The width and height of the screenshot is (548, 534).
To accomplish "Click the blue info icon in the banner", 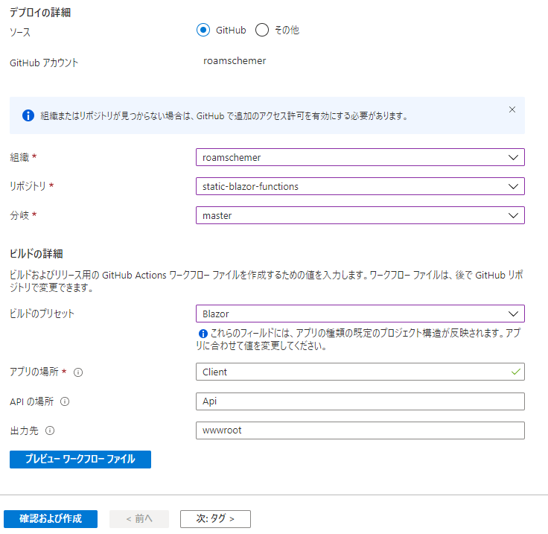I will pos(28,115).
